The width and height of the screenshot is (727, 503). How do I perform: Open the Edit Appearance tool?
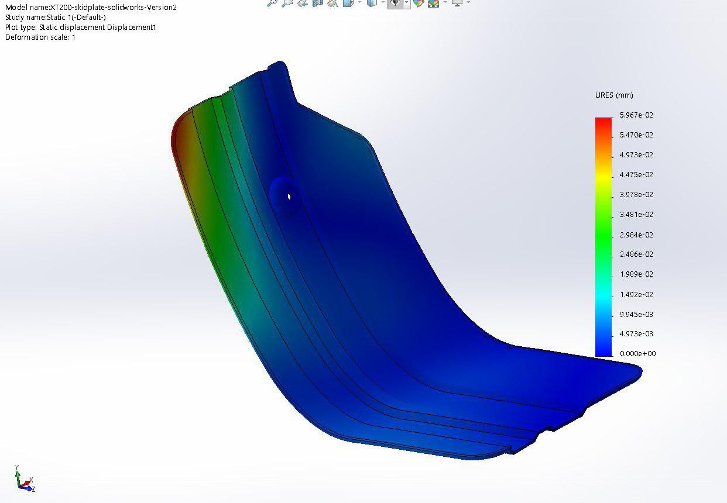pos(418,3)
